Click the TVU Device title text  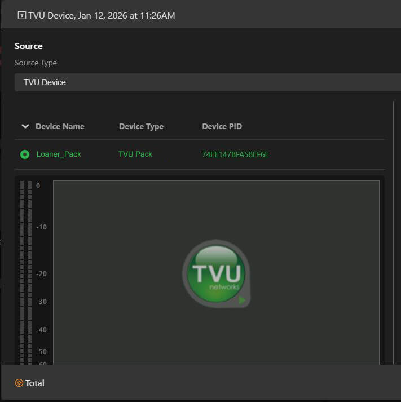click(x=102, y=16)
